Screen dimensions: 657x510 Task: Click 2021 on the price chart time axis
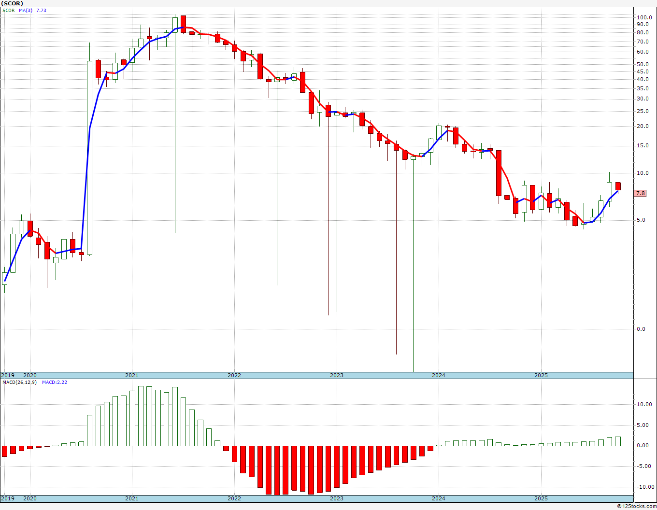coord(132,375)
